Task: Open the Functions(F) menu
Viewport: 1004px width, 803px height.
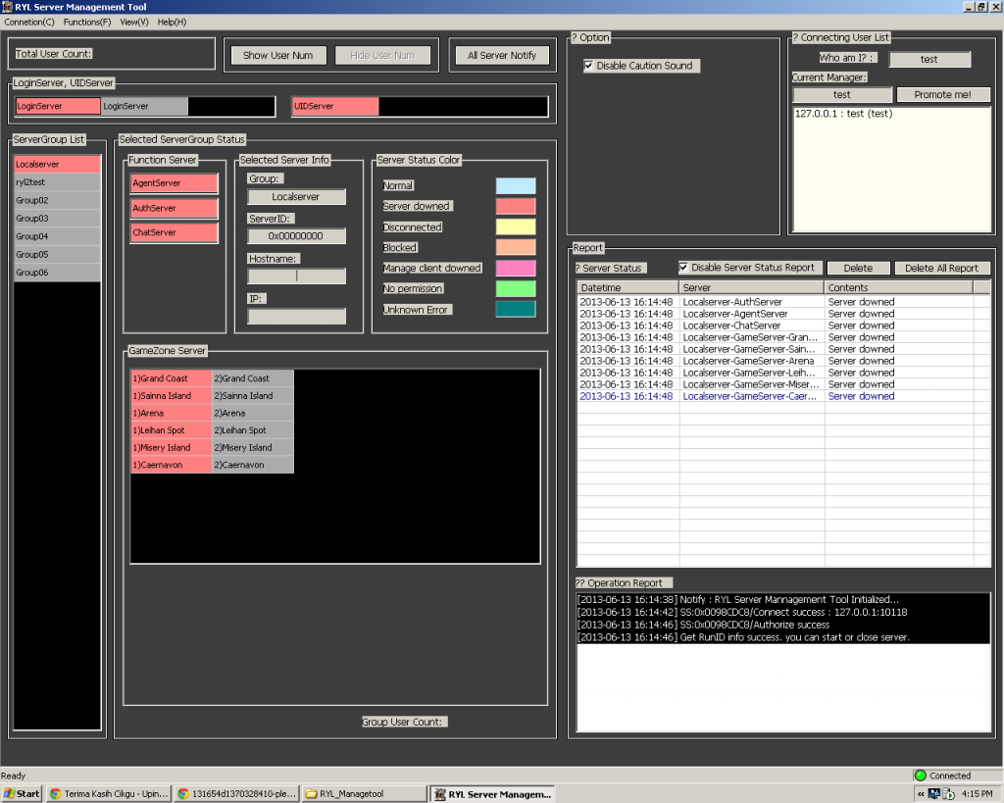Action: tap(87, 22)
